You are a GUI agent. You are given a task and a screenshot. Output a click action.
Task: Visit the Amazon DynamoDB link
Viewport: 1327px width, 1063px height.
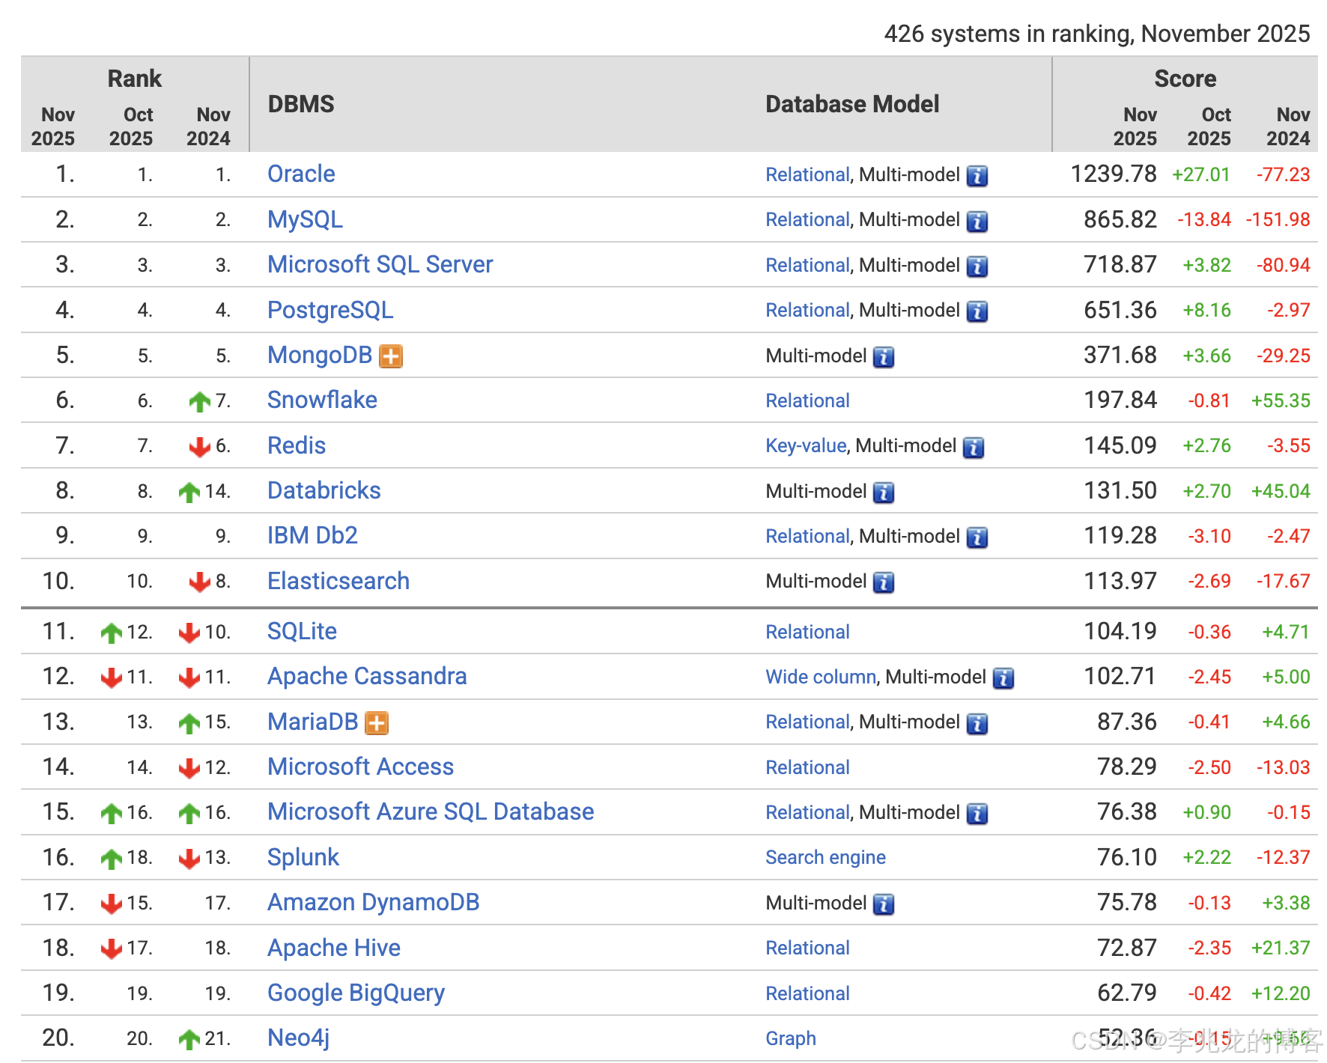tap(373, 902)
